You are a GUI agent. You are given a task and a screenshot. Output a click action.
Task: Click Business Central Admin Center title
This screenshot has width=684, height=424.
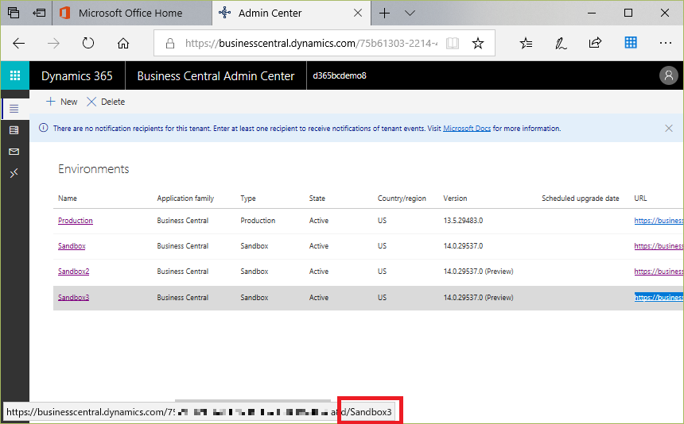(x=216, y=75)
